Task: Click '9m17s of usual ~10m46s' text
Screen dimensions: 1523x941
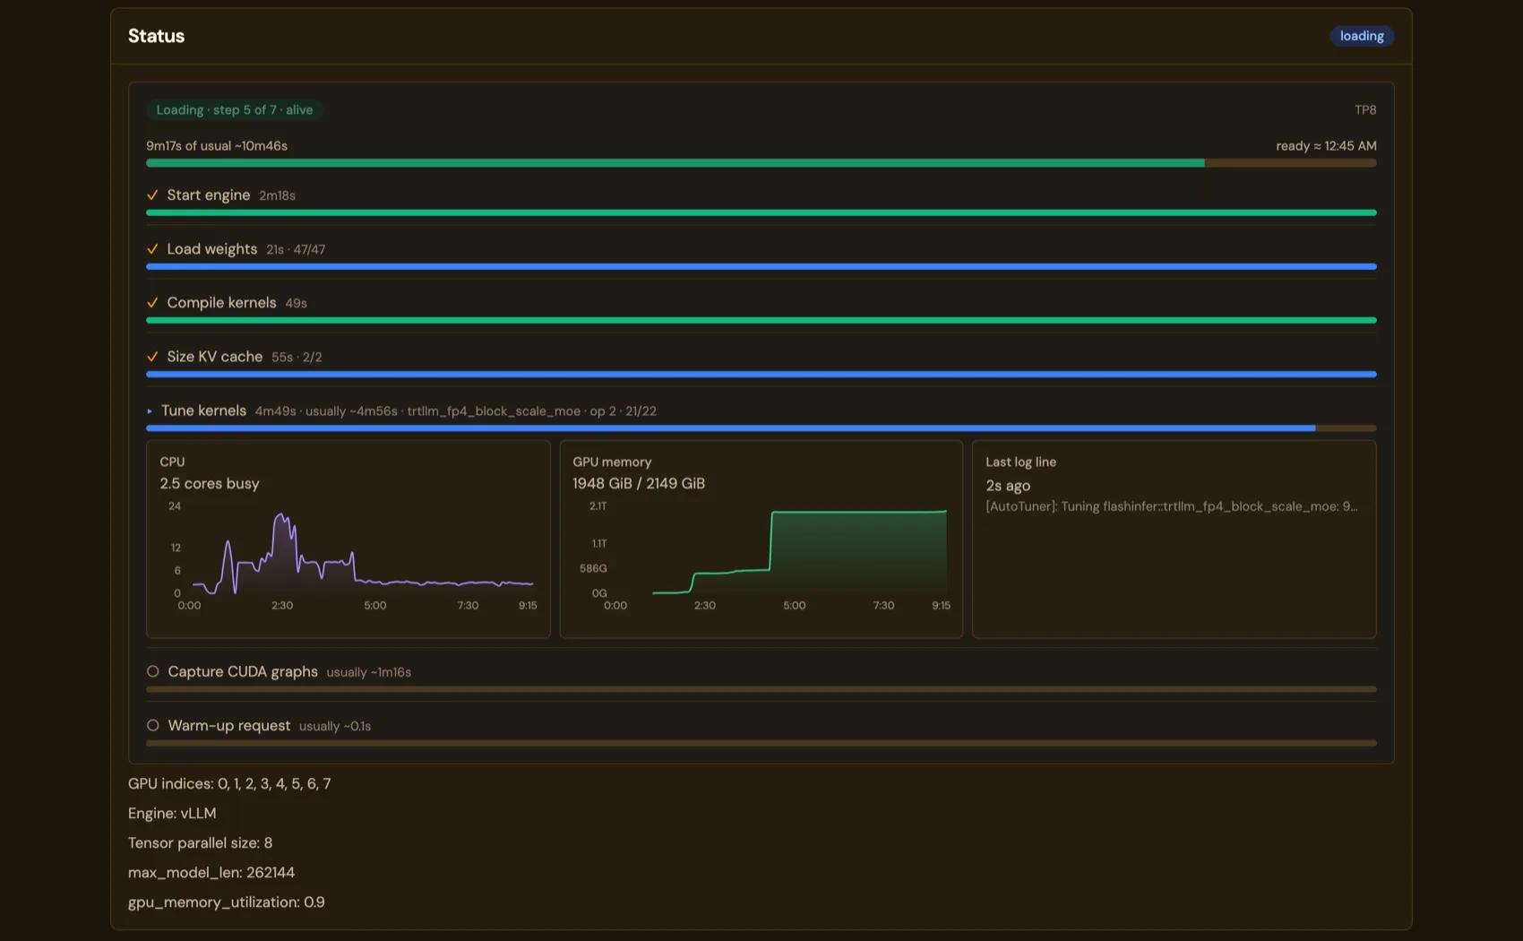Action: click(217, 146)
